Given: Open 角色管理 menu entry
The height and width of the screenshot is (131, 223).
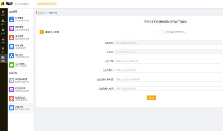Looking at the screenshot, I should (x=21, y=37).
